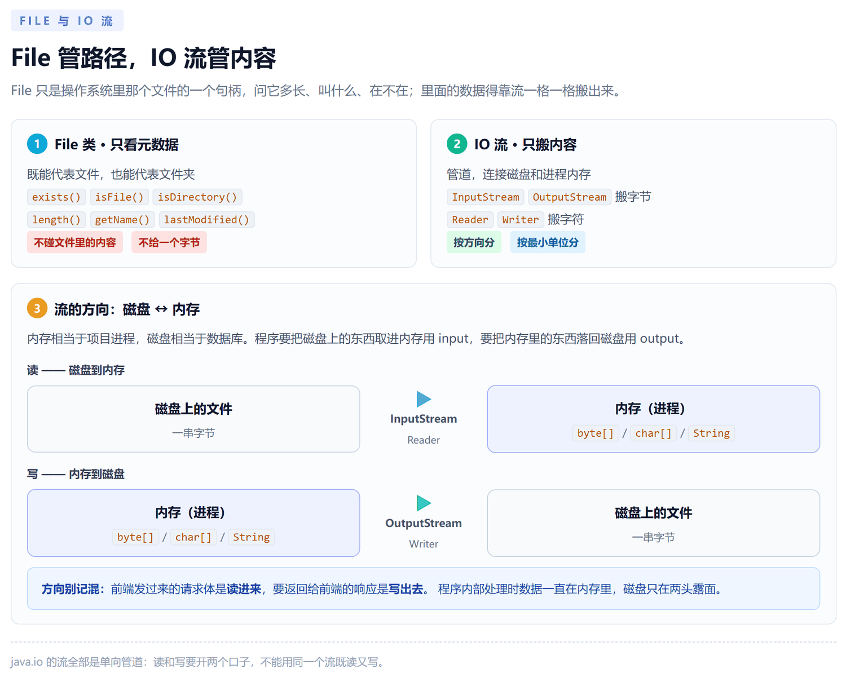Click the blue number 1 badge
846x678 pixels.
[x=37, y=144]
